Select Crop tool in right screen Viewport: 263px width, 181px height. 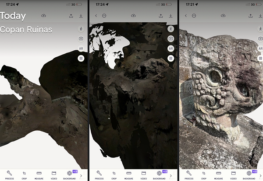click(204, 175)
